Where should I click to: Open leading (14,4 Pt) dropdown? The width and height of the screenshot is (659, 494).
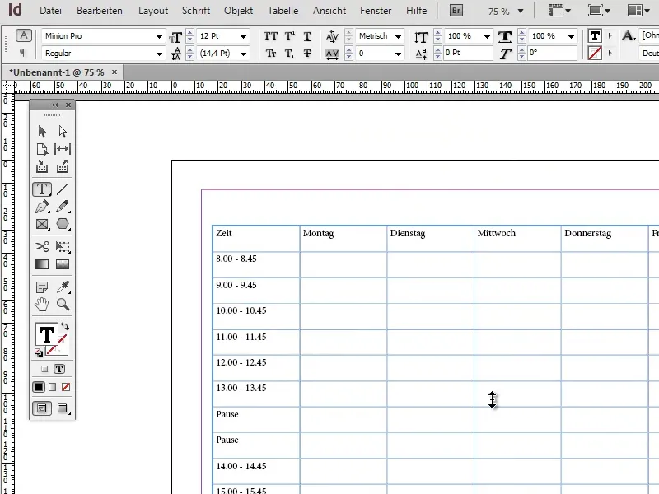tap(243, 54)
